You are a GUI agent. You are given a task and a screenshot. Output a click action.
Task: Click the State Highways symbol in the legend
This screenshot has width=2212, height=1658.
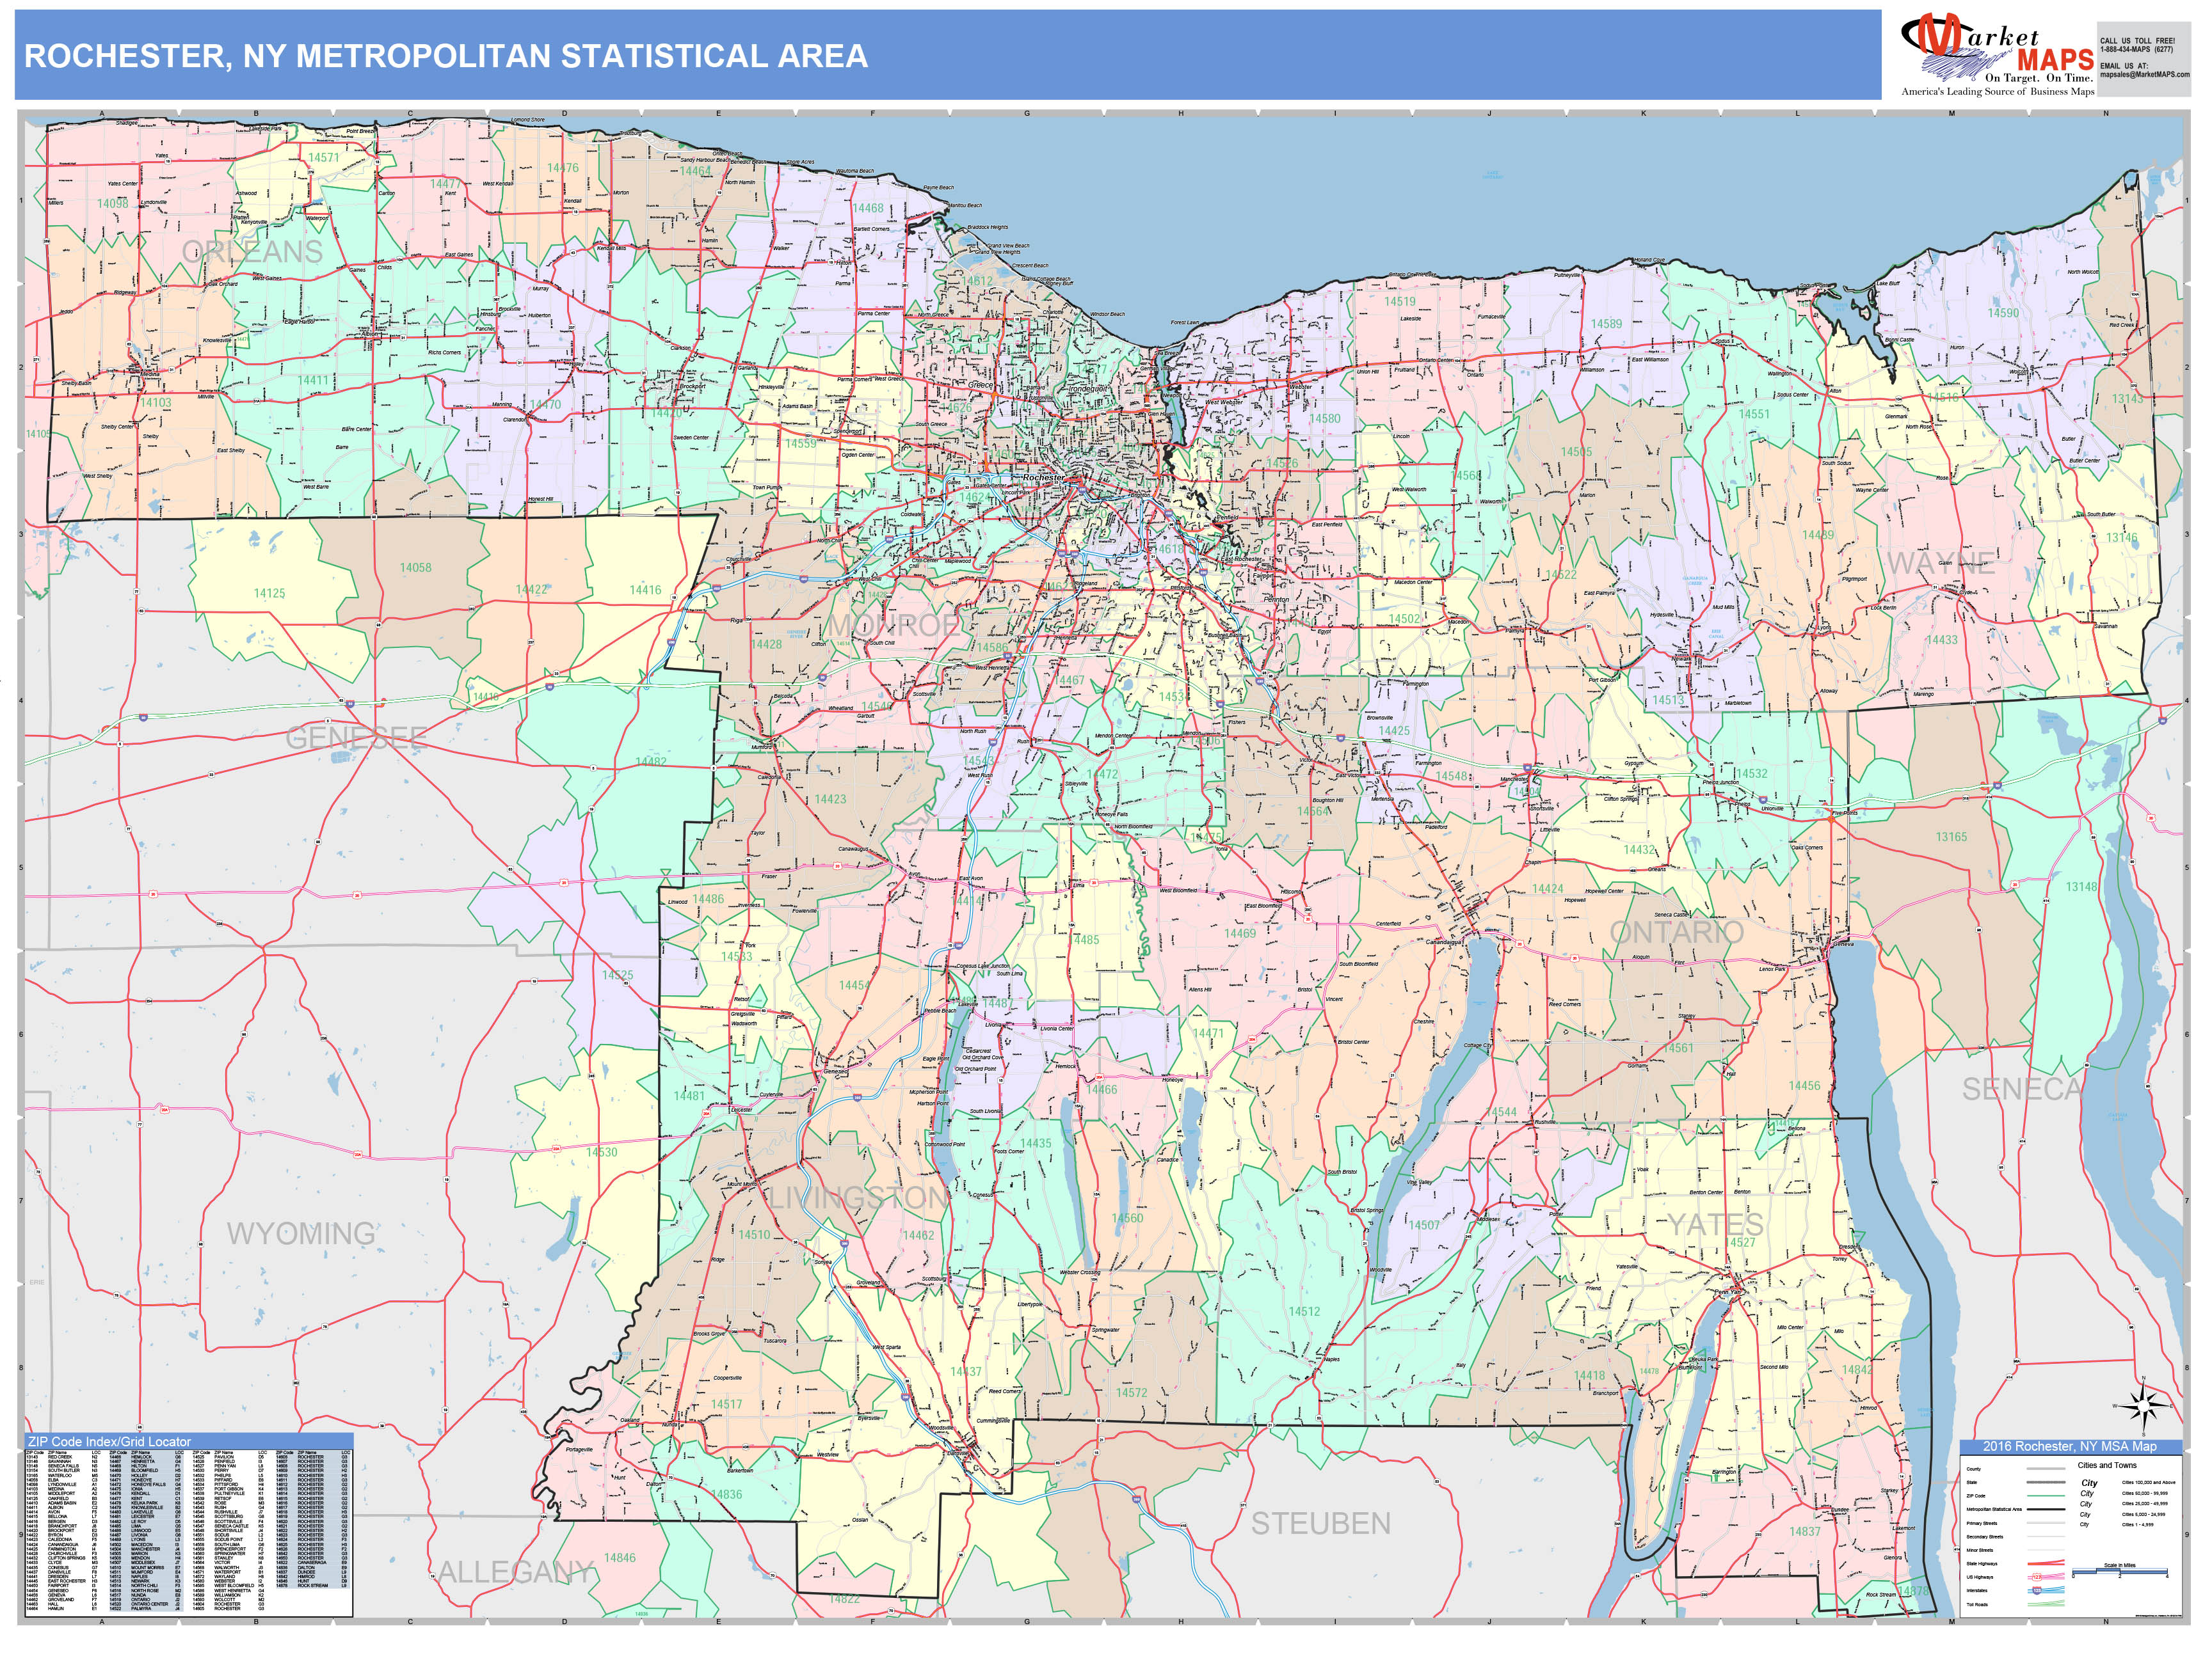[2046, 1562]
